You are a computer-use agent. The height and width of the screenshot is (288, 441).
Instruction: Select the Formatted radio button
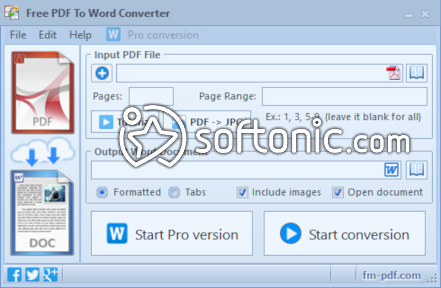click(x=102, y=192)
